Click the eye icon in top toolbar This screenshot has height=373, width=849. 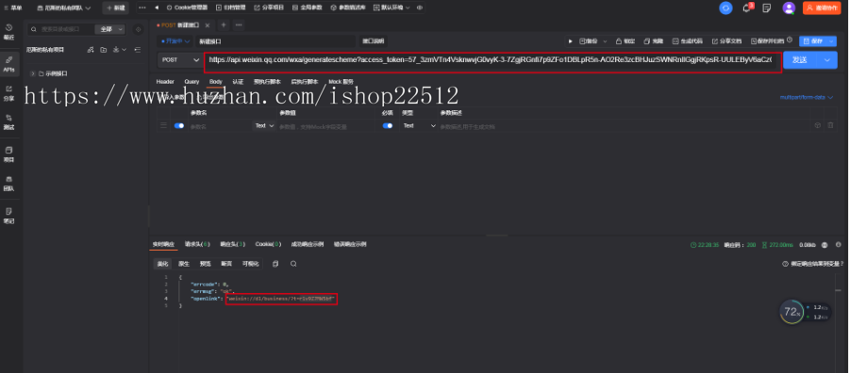(x=420, y=8)
